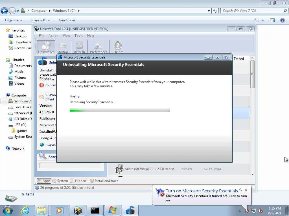Screen dimensions: 289x216
Task: Select Recent Places in sidebar
Action: [20, 48]
